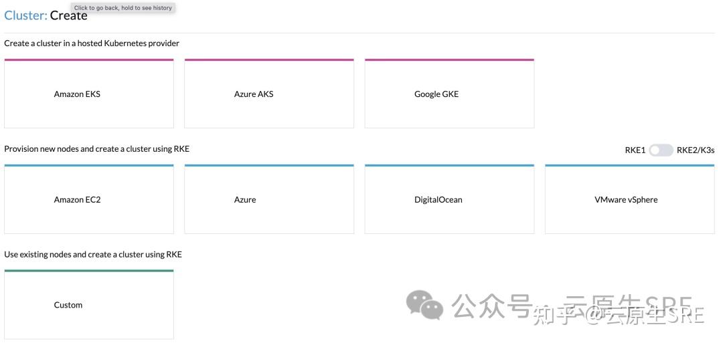The height and width of the screenshot is (345, 723).
Task: Click the 'Click to go back' tooltip
Action: [x=123, y=8]
